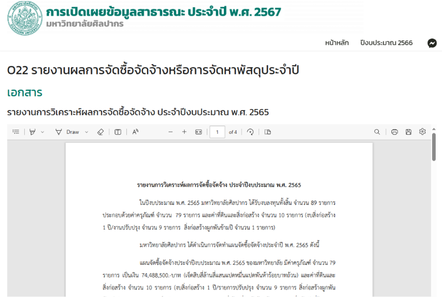The width and height of the screenshot is (442, 297).
Task: Toggle Fit to width view
Action: pos(198,132)
